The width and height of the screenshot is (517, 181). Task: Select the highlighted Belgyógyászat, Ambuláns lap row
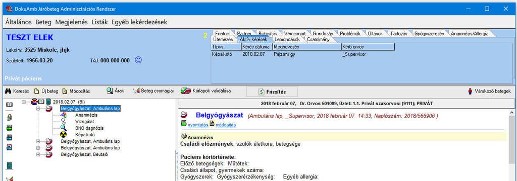(91, 109)
